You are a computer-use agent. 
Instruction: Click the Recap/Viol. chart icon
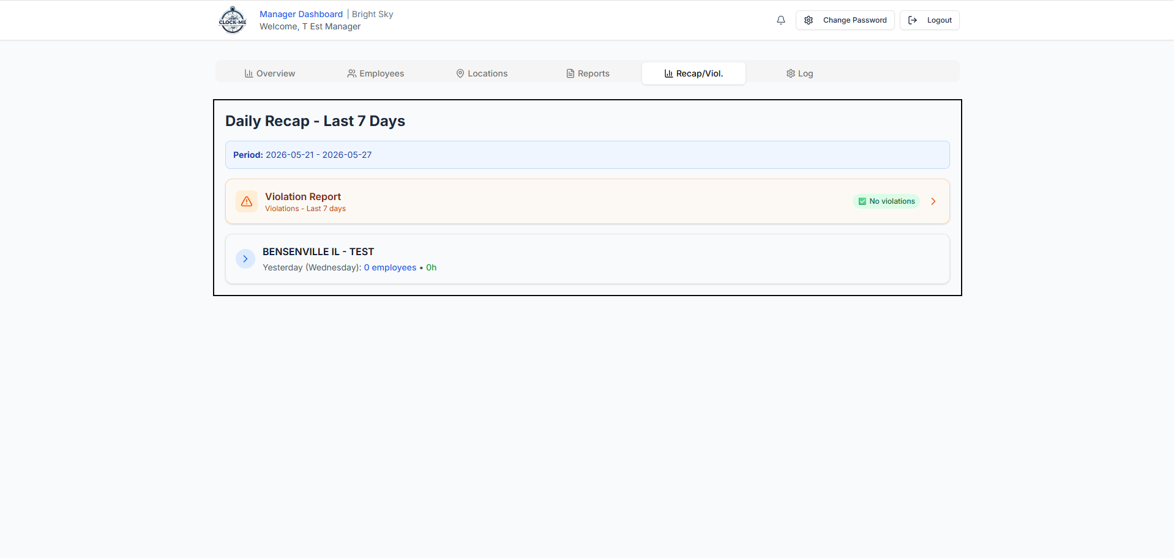pyautogui.click(x=668, y=73)
